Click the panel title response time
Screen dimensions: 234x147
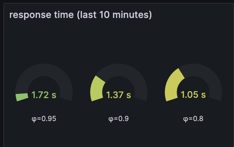point(81,15)
